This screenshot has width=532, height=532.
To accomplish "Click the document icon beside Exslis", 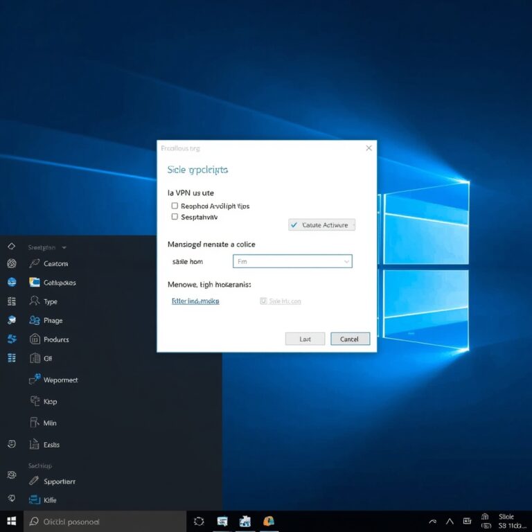I will click(x=34, y=444).
